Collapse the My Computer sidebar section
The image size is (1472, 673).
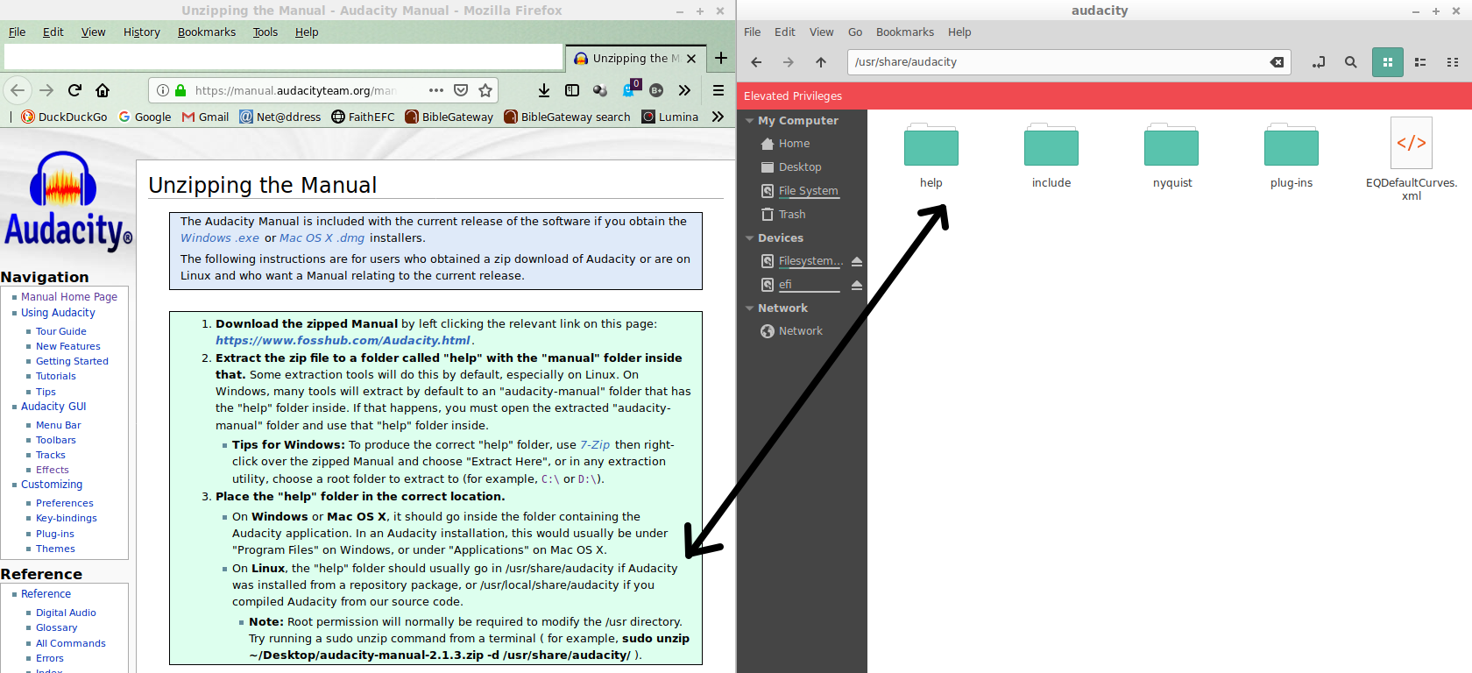coord(750,121)
